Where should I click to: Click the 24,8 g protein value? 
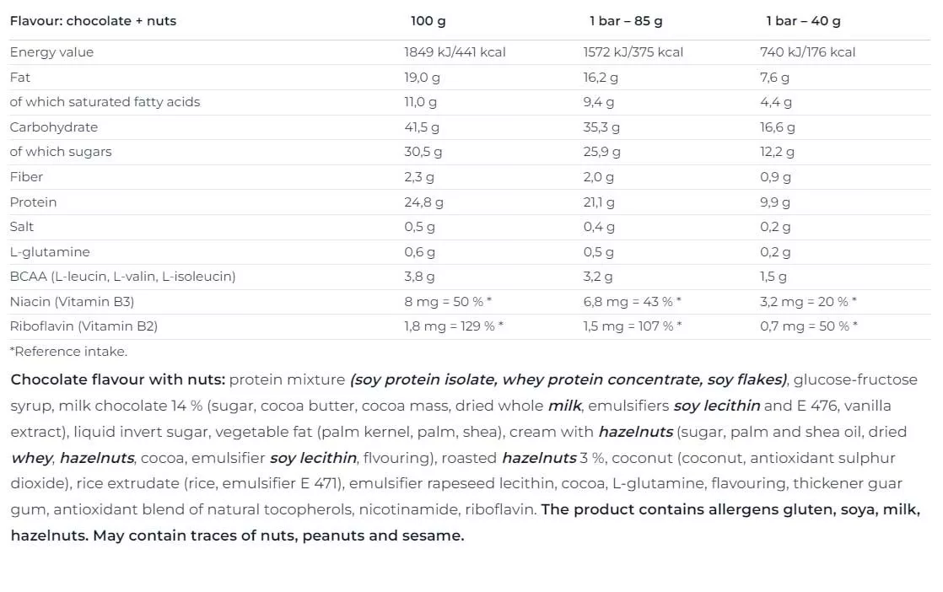[x=423, y=202]
